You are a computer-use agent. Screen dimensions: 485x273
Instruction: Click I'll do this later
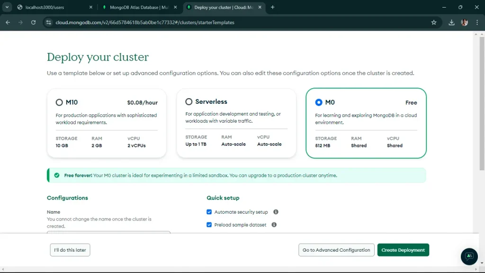pos(70,250)
